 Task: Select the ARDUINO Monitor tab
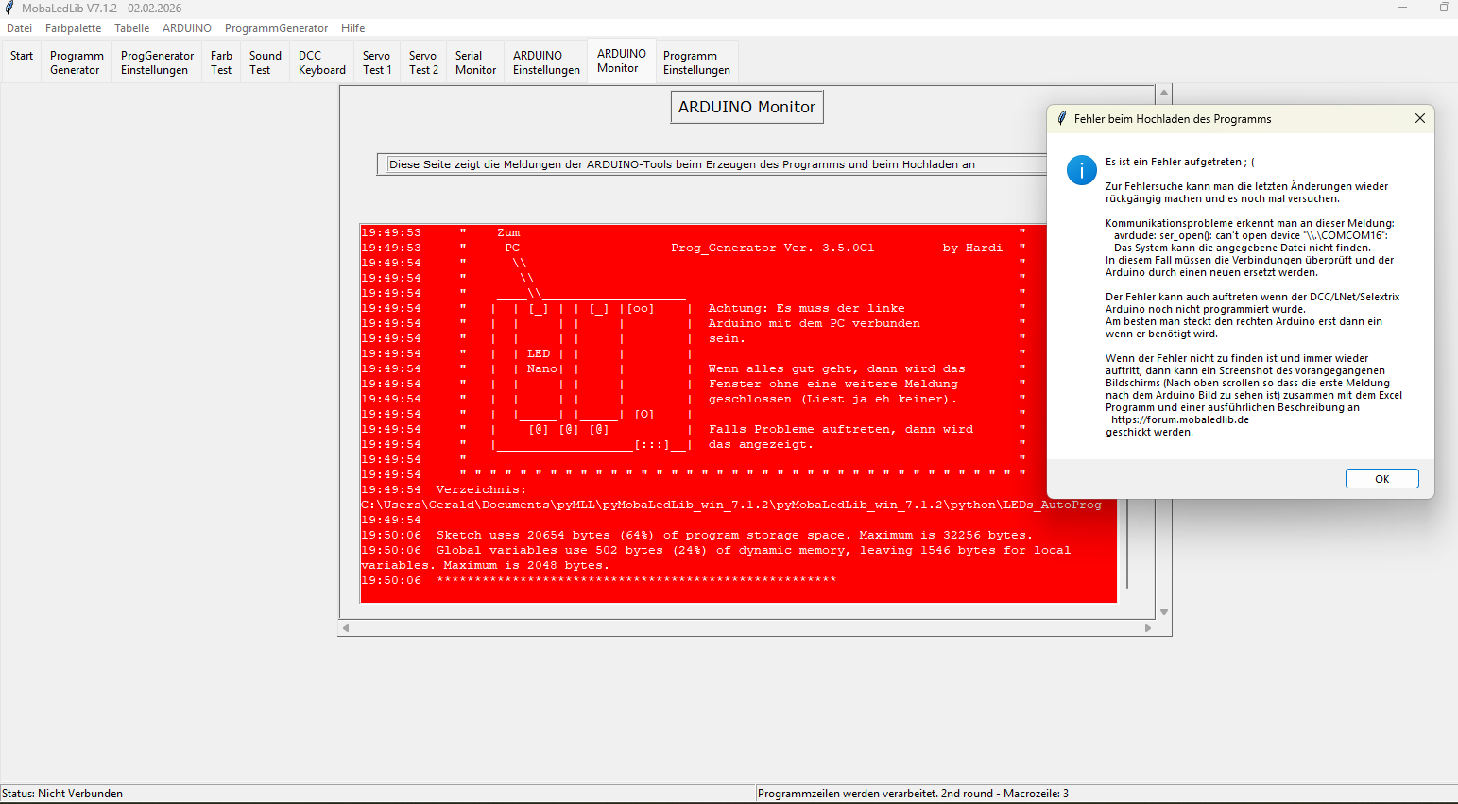621,60
